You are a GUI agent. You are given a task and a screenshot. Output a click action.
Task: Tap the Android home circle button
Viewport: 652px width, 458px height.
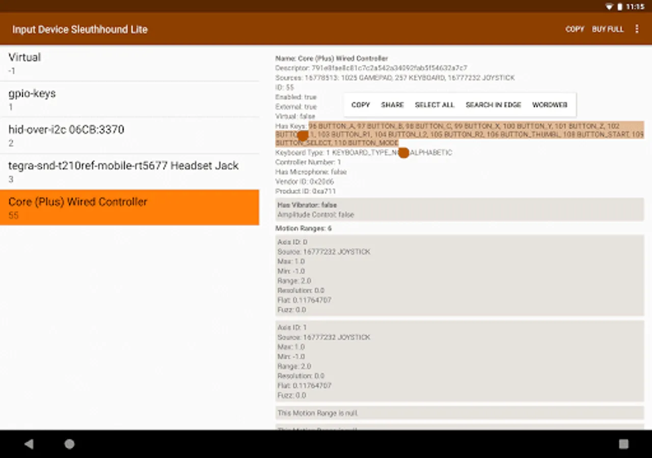tap(69, 444)
